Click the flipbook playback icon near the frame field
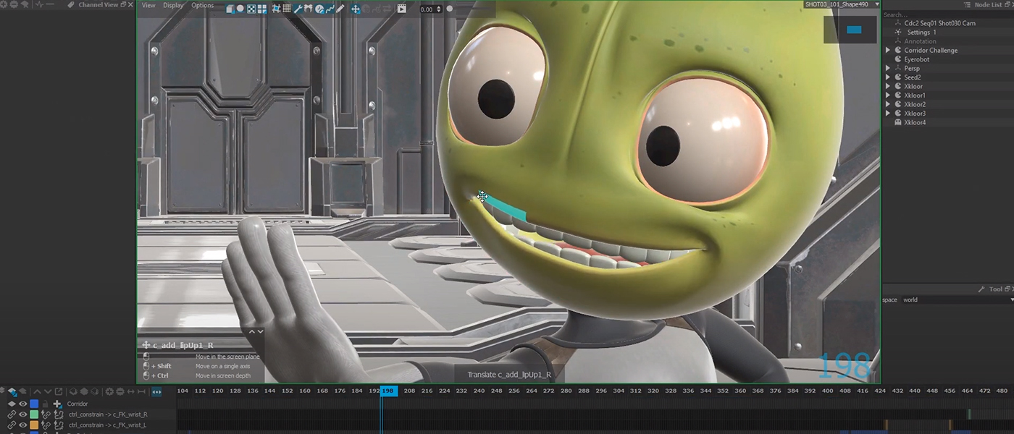The height and width of the screenshot is (434, 1014). (x=402, y=9)
